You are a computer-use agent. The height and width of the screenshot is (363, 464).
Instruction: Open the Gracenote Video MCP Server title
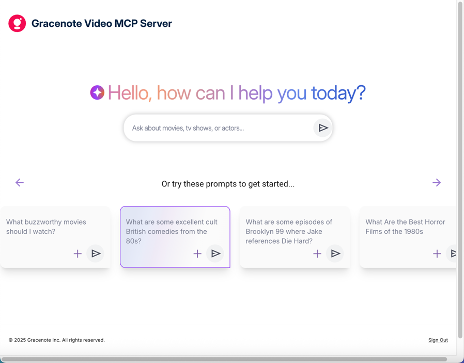click(x=102, y=23)
